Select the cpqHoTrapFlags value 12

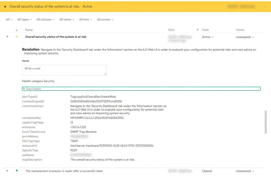point(71,122)
